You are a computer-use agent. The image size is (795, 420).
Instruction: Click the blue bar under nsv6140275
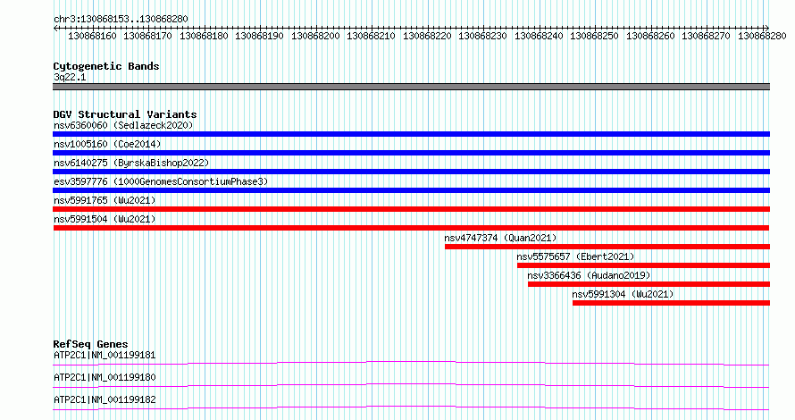(411, 172)
